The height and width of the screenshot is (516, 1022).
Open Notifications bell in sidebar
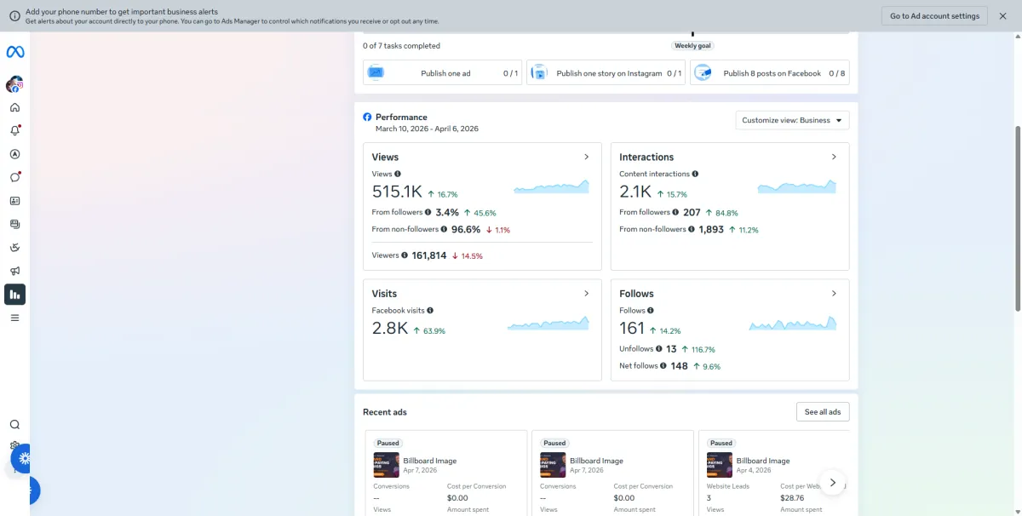14,131
